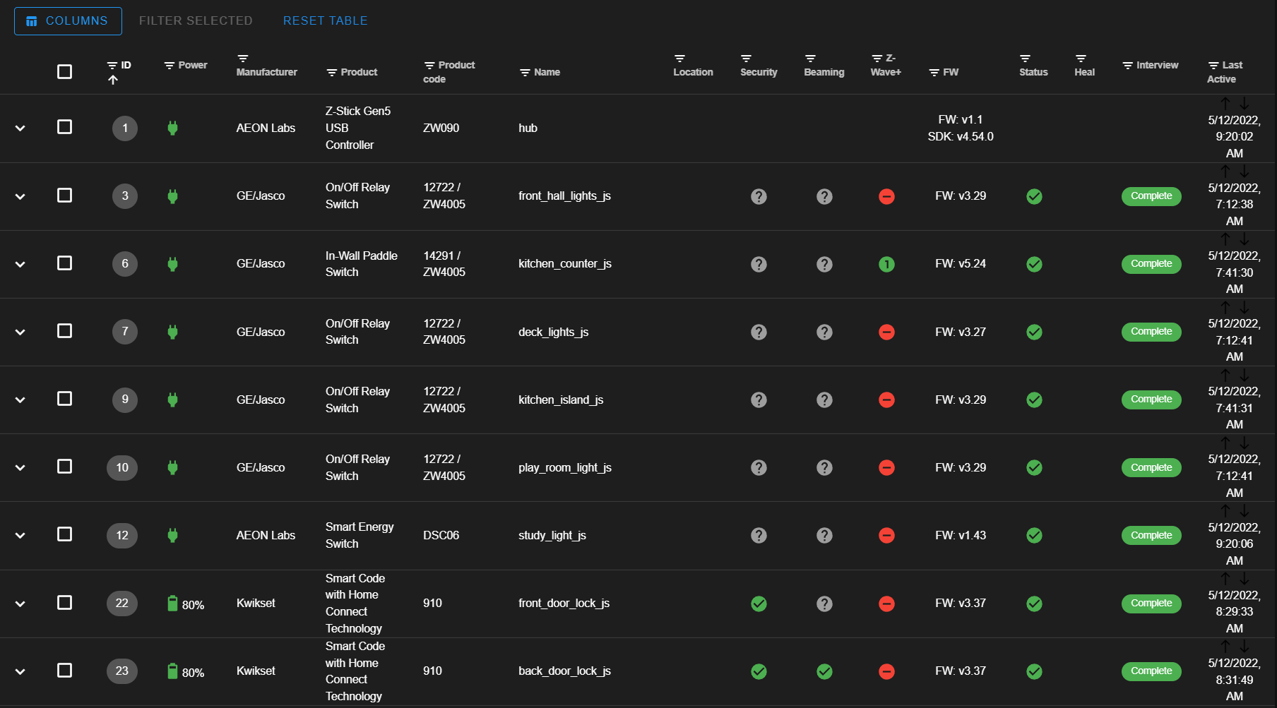Tick the deck_lights_js row checkbox
Screen dimensions: 1277x708
coord(64,330)
